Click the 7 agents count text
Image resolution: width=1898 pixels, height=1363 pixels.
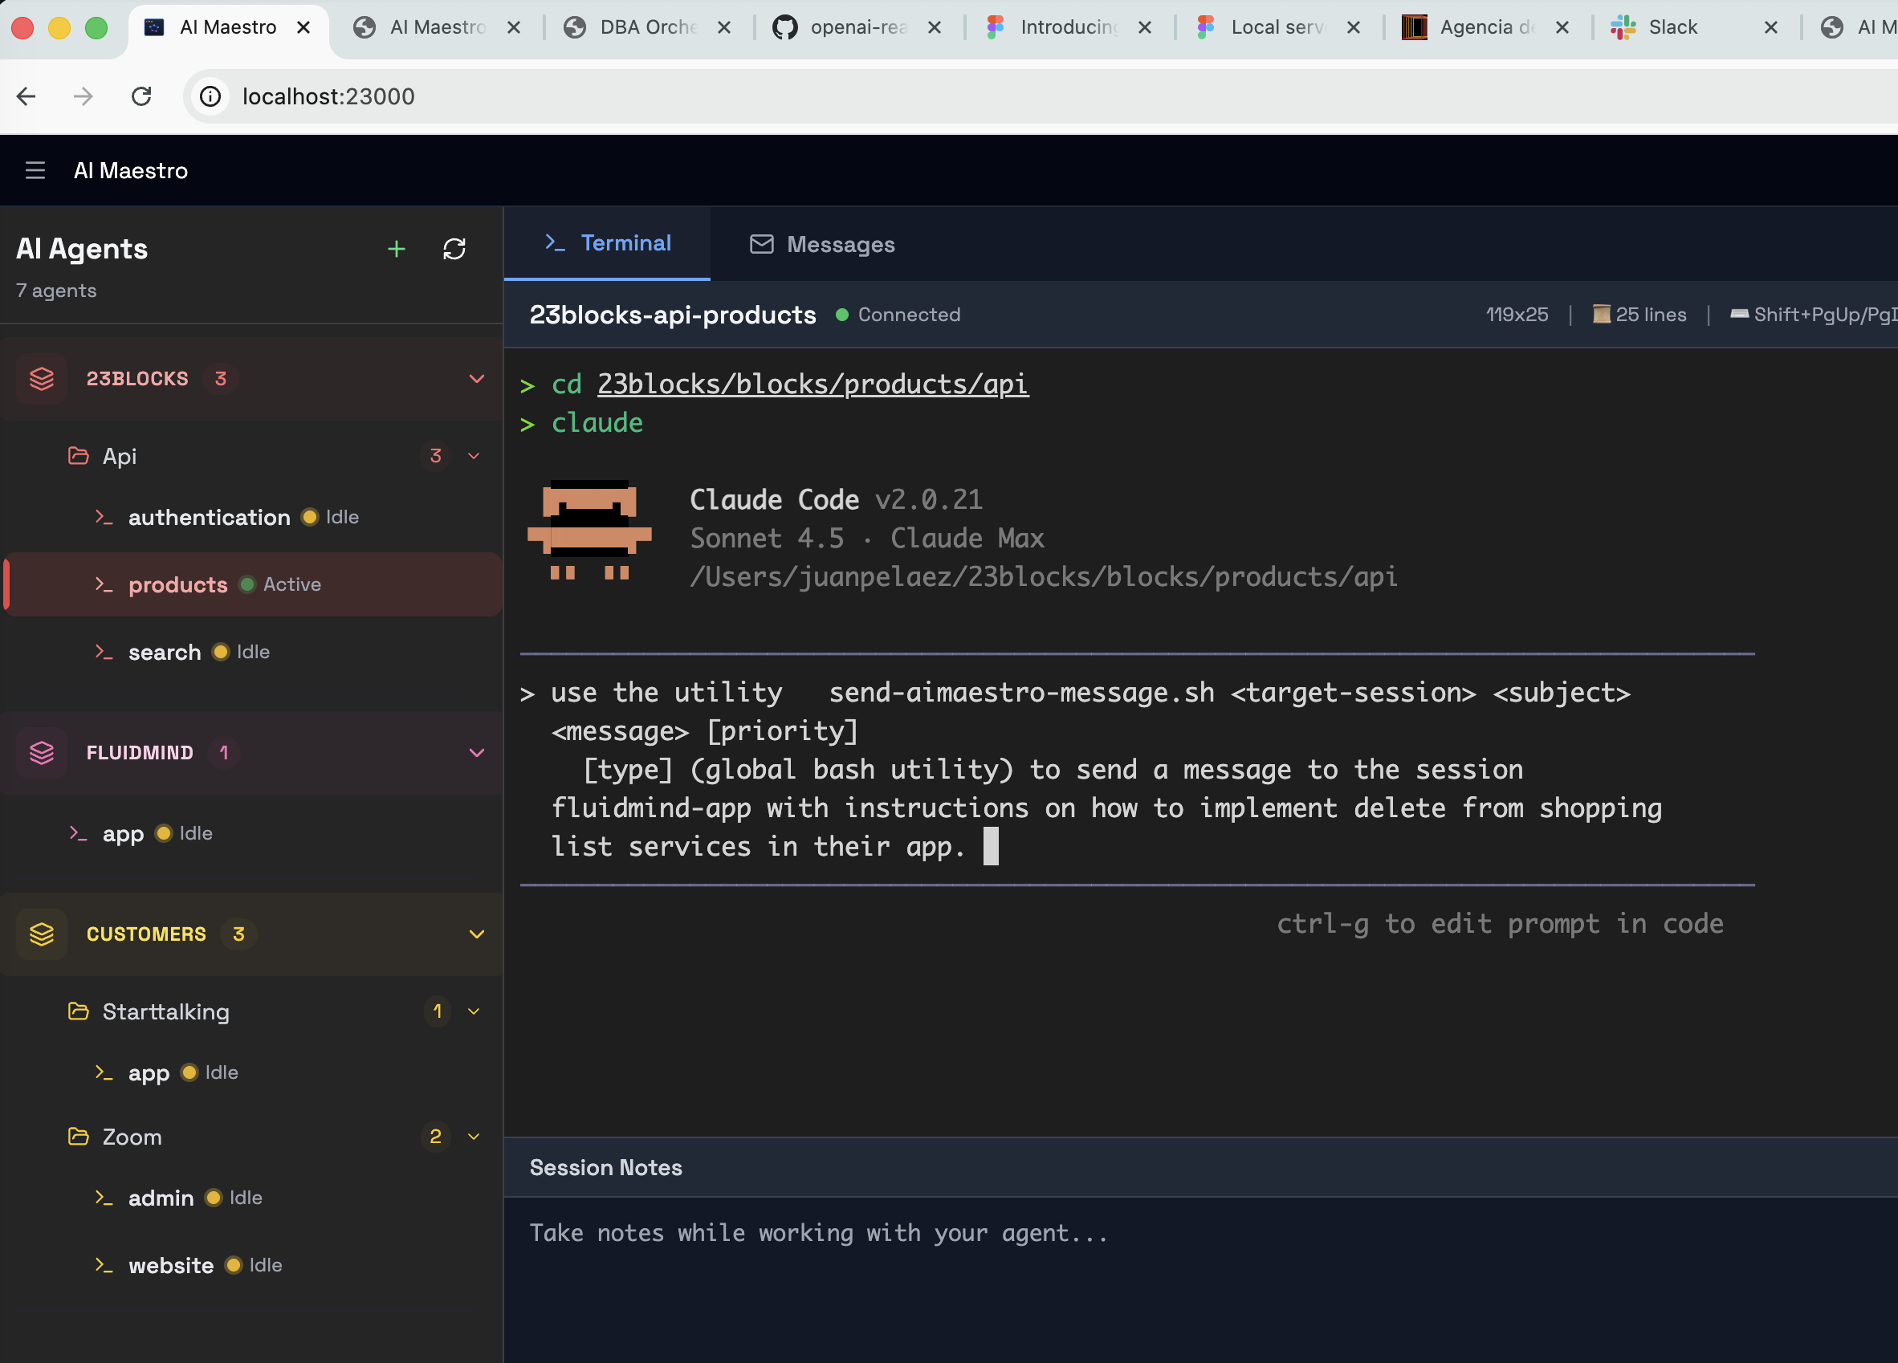tap(56, 291)
